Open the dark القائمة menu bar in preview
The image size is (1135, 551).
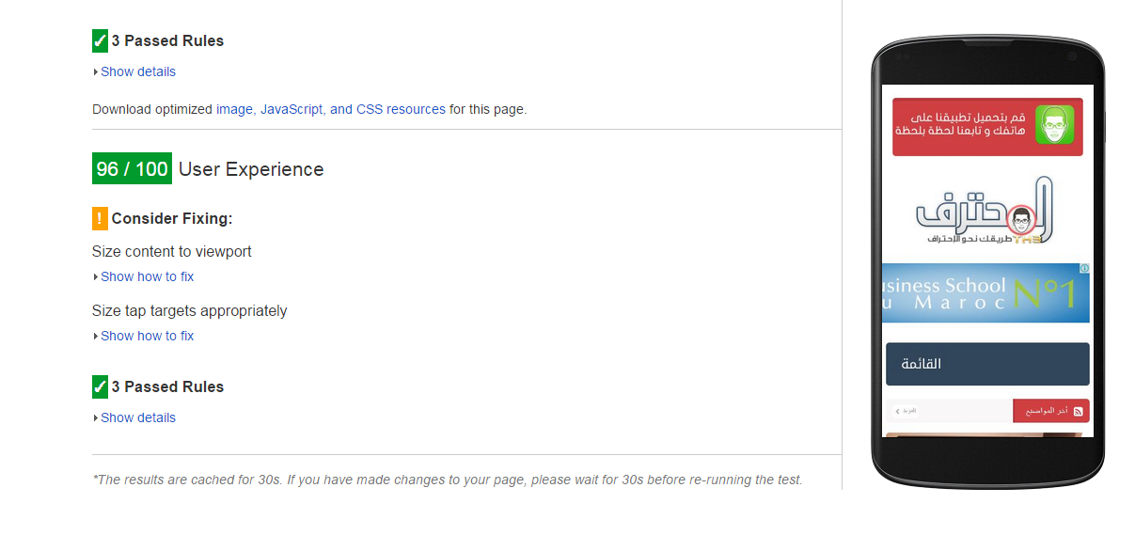tap(987, 364)
